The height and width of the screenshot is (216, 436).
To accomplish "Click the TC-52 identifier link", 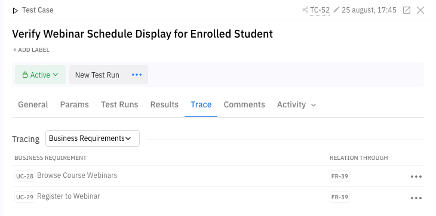I will pyautogui.click(x=320, y=10).
